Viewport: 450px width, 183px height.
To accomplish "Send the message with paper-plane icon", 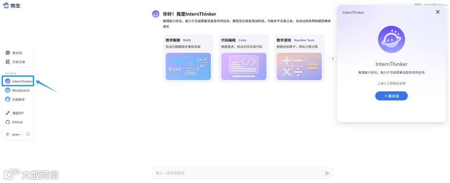I will 327,173.
